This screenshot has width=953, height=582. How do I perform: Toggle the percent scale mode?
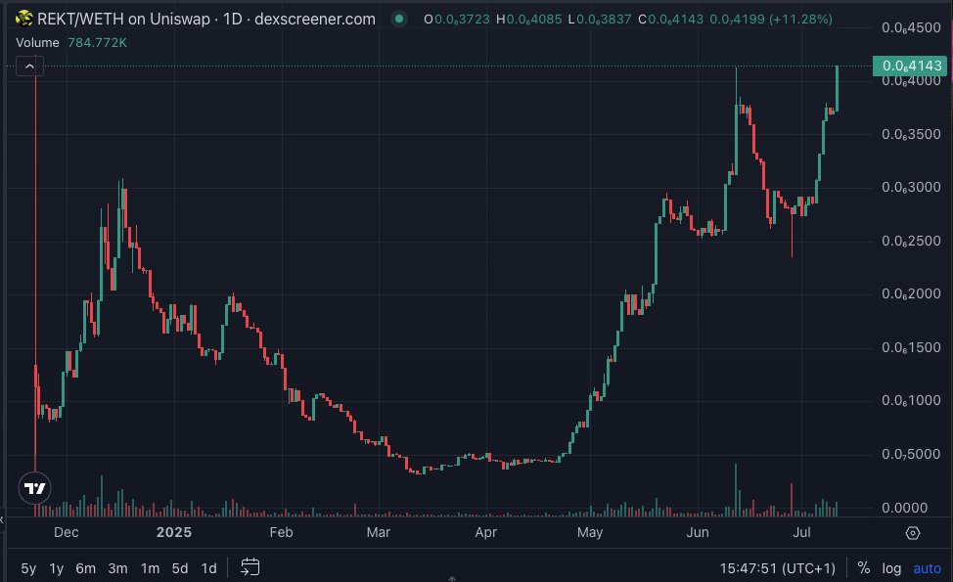[863, 568]
